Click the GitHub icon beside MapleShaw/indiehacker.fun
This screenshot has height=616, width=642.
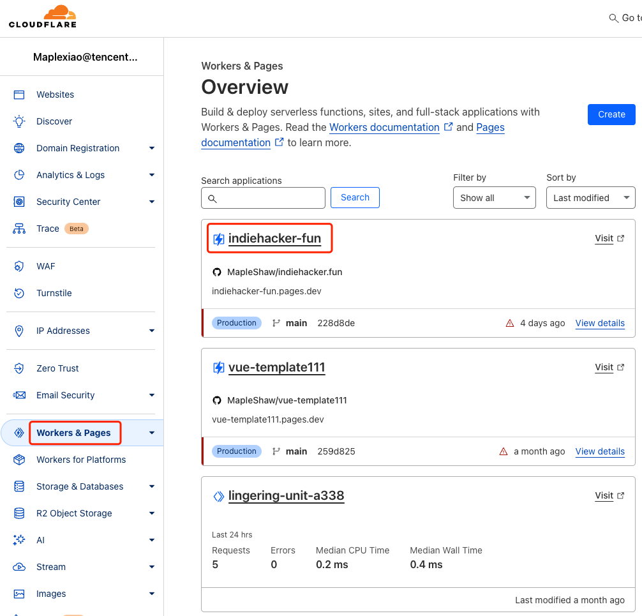pyautogui.click(x=217, y=272)
